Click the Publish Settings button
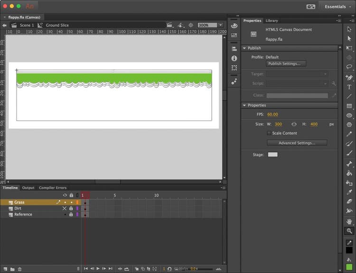356x273 pixels. pyautogui.click(x=286, y=64)
